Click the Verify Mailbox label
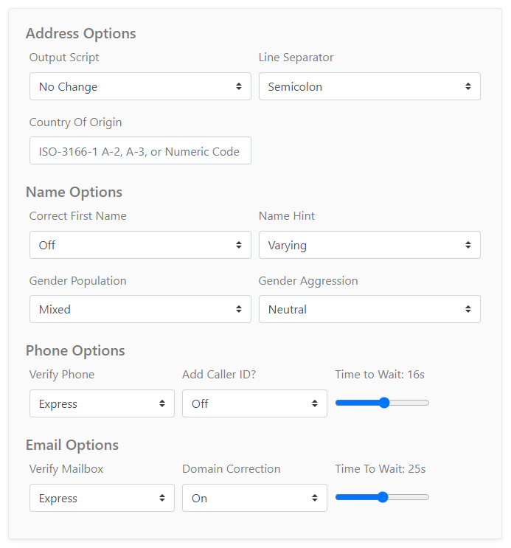Screen dimensions: 511x548 tap(66, 469)
